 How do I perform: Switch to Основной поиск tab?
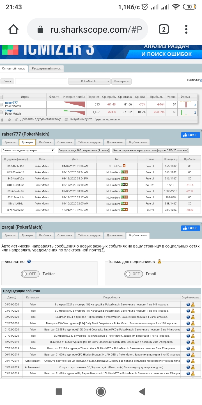[x=13, y=68]
